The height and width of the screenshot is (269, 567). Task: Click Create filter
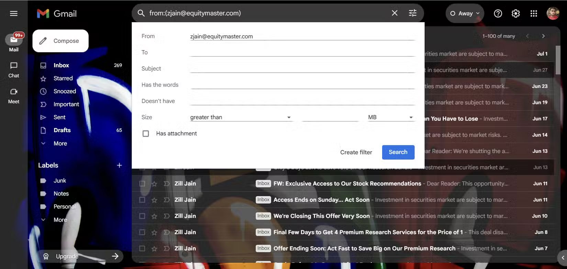[x=356, y=152]
